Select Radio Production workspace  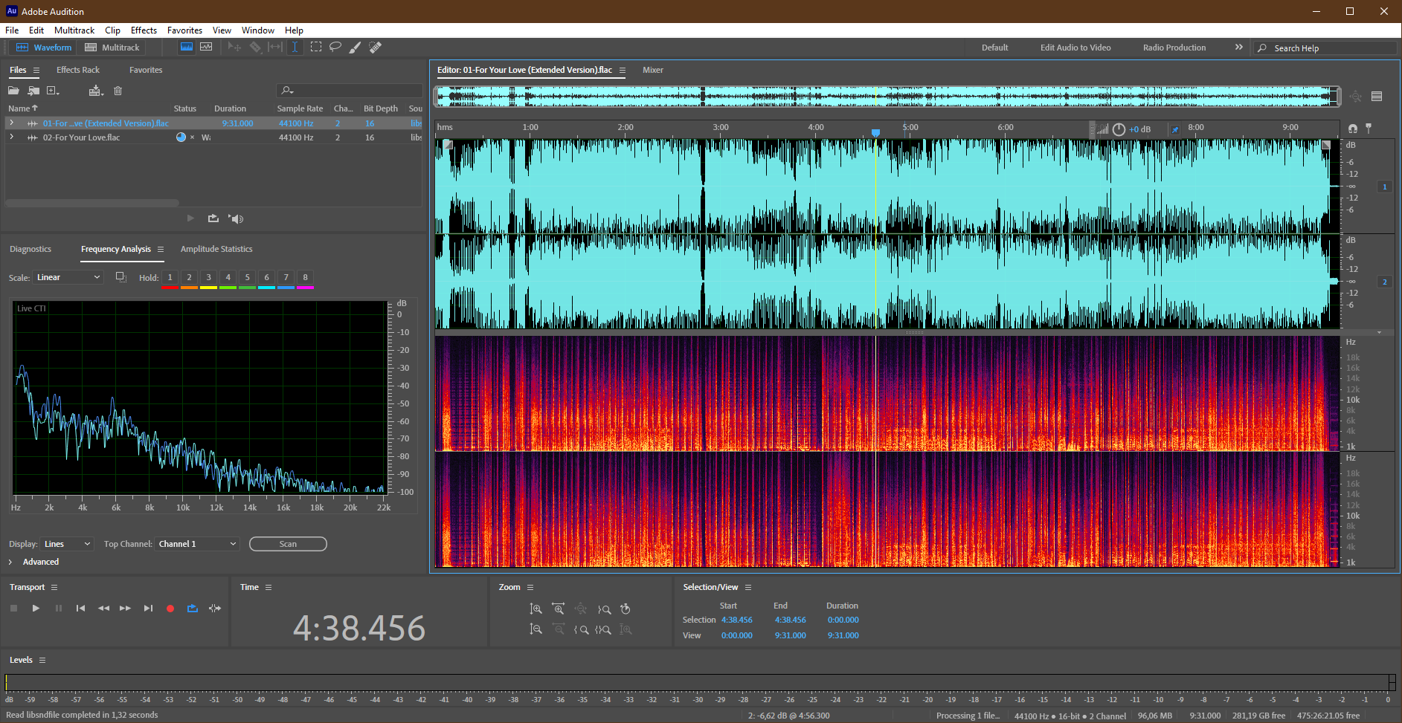pyautogui.click(x=1174, y=48)
